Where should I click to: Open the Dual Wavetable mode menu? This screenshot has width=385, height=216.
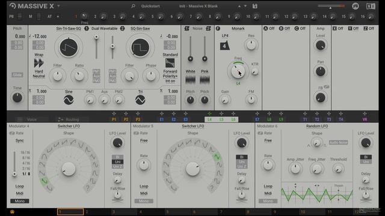(x=104, y=29)
